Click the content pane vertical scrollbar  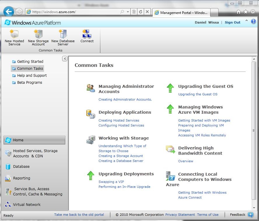254,131
